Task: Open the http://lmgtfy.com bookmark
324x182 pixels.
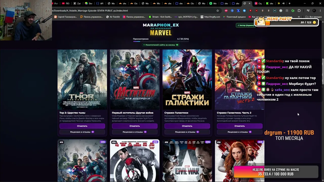Action: click(x=210, y=17)
